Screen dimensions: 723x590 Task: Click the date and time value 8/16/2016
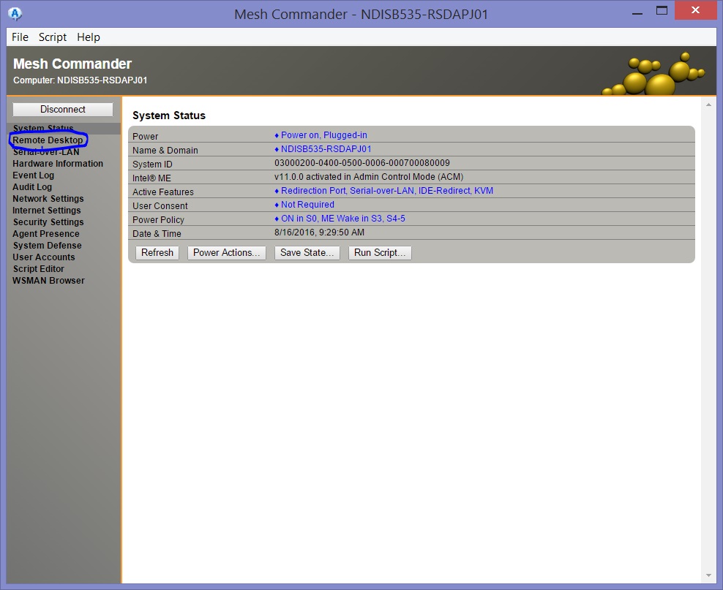coord(319,232)
